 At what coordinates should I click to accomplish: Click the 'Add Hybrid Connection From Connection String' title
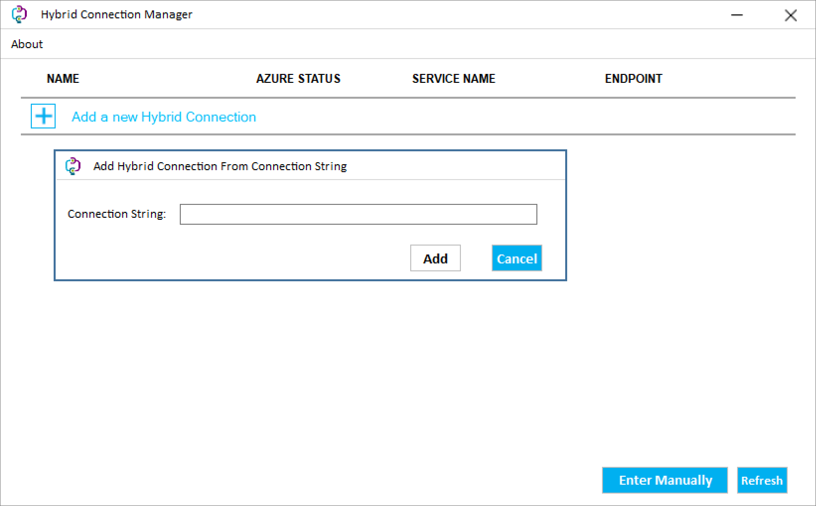tap(220, 166)
